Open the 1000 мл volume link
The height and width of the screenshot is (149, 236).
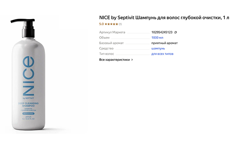click(x=157, y=38)
